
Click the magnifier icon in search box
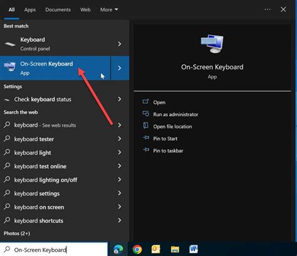tap(7, 249)
